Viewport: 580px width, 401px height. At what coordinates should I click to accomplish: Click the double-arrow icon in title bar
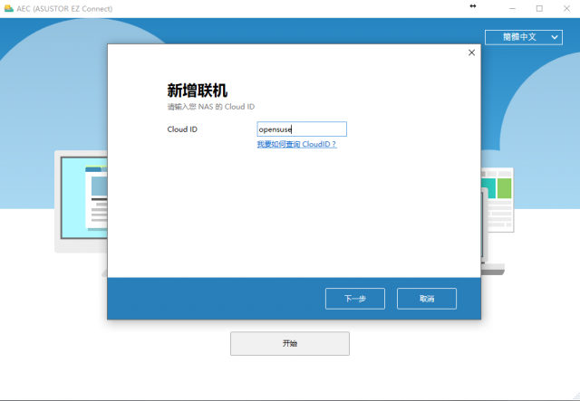473,6
